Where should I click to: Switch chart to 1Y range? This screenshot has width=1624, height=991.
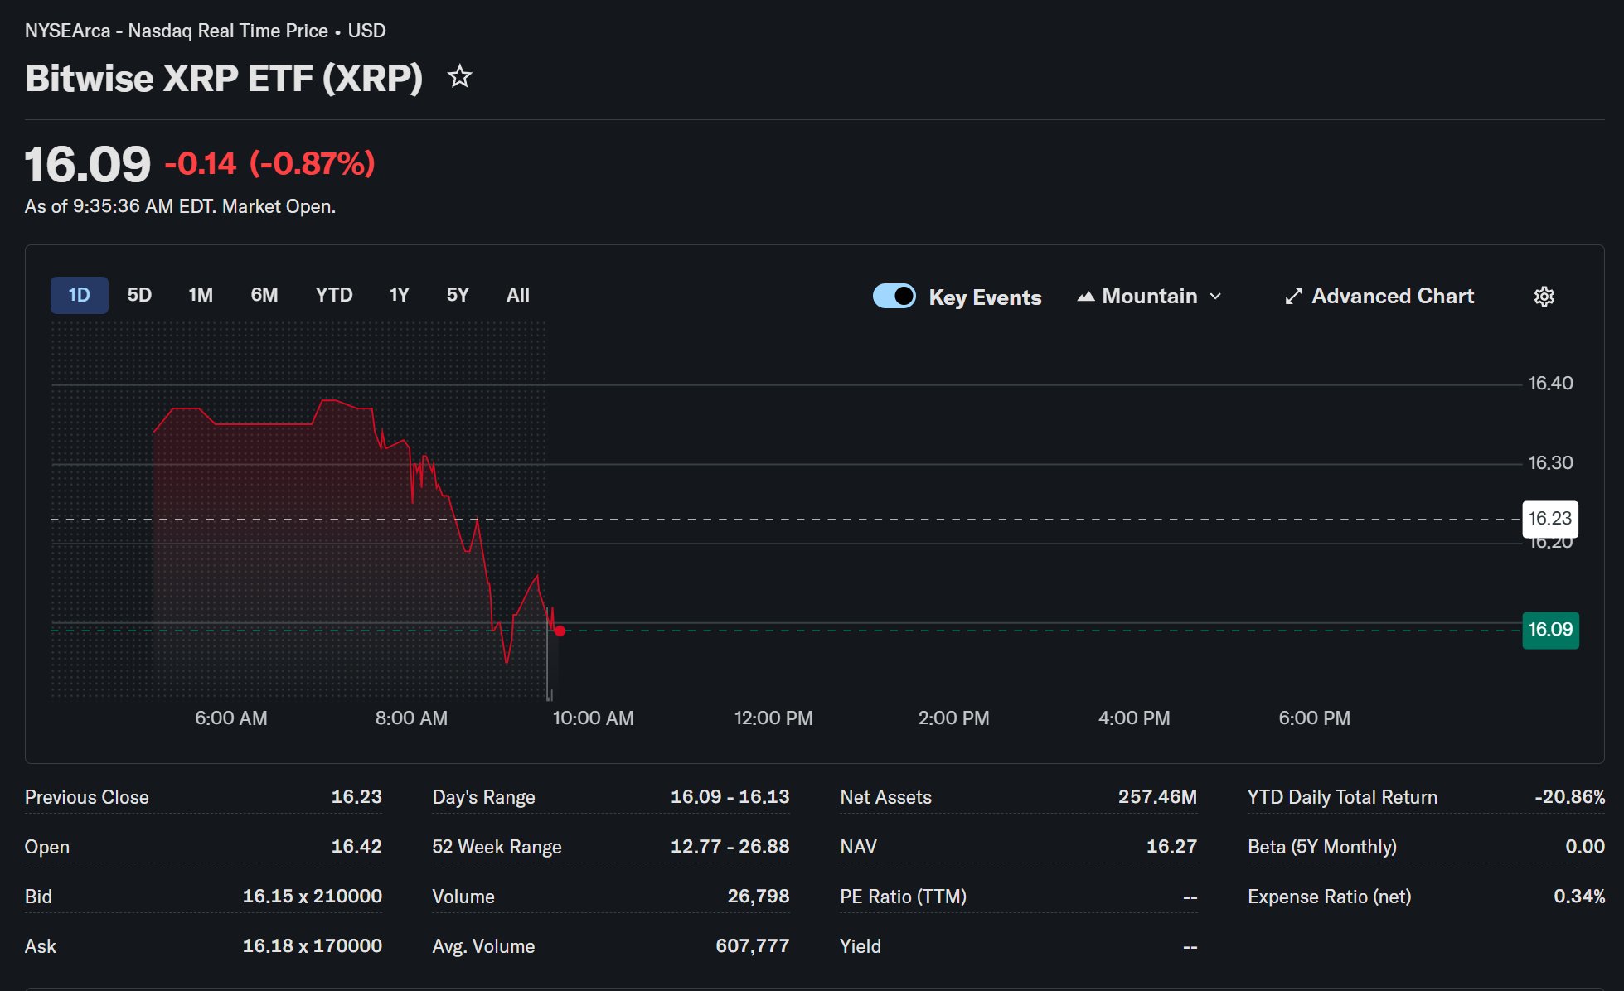point(400,295)
